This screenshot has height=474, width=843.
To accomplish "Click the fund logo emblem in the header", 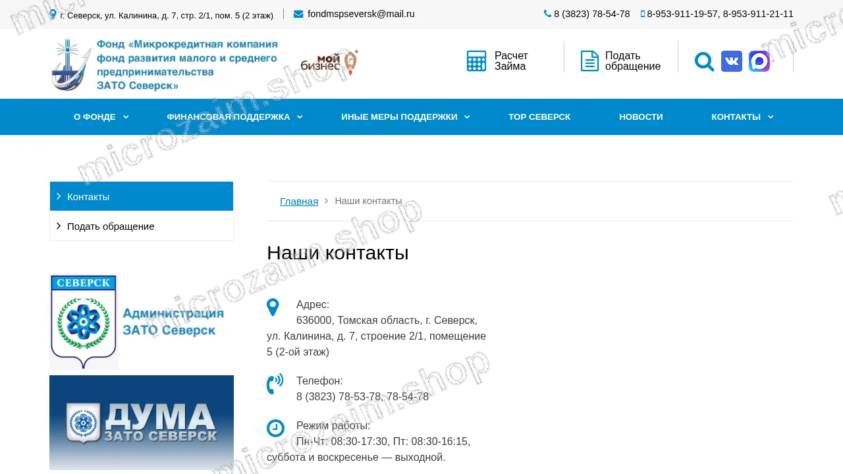I will pos(71,65).
